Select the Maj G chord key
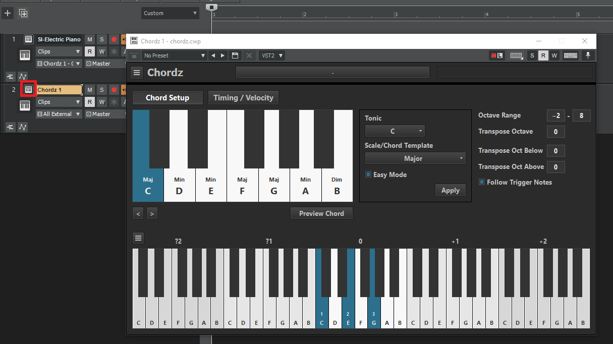The width and height of the screenshot is (613, 344). [274, 186]
